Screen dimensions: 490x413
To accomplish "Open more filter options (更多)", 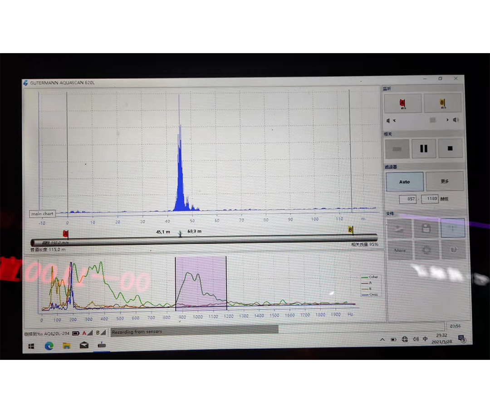I will point(444,181).
